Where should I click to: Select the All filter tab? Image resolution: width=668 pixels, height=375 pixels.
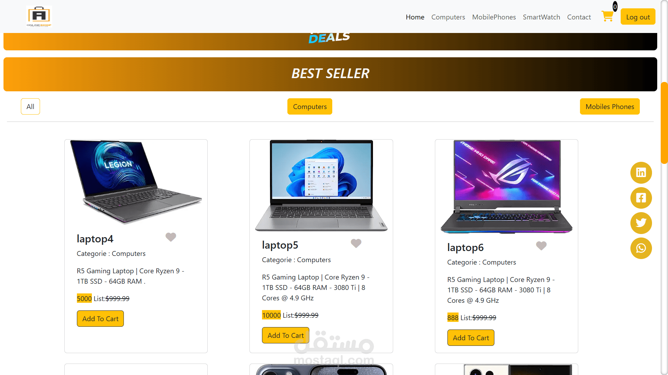(x=30, y=107)
